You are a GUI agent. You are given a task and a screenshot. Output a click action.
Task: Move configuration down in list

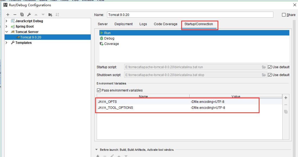(43, 15)
